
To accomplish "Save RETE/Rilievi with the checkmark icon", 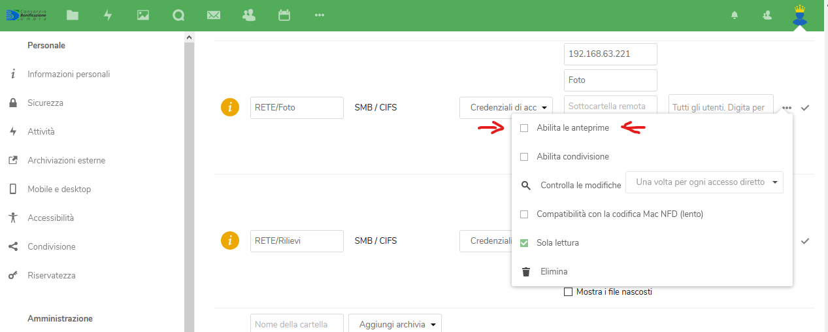I will [x=805, y=241].
